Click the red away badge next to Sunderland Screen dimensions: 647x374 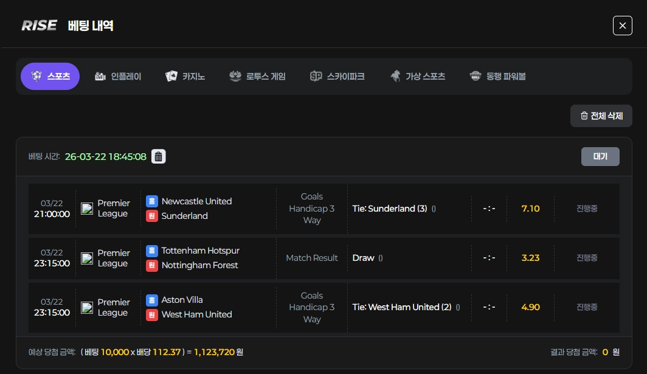(x=152, y=216)
